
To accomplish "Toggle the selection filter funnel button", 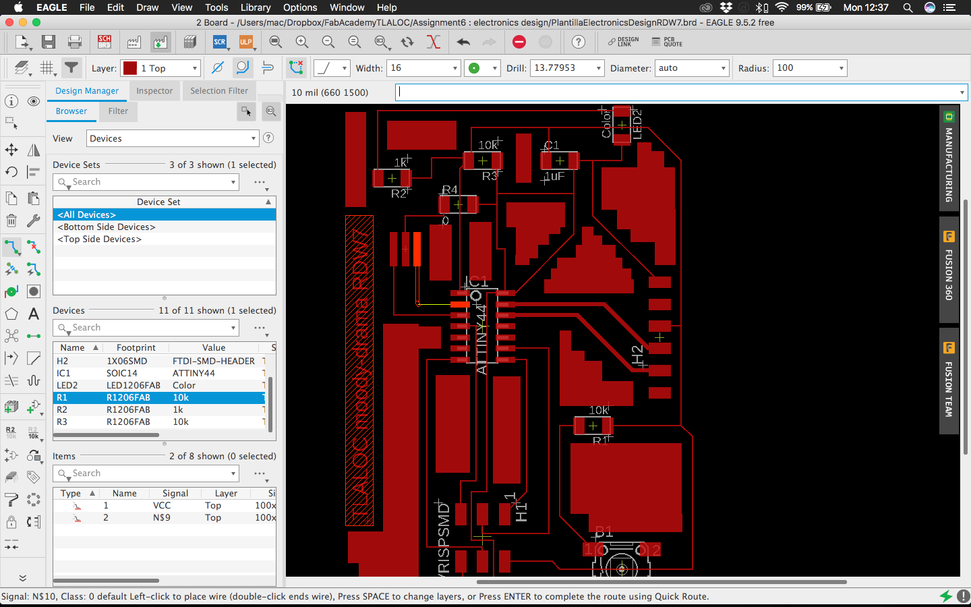I will coord(71,67).
